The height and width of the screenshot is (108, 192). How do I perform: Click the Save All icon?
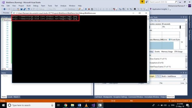click(25, 9)
